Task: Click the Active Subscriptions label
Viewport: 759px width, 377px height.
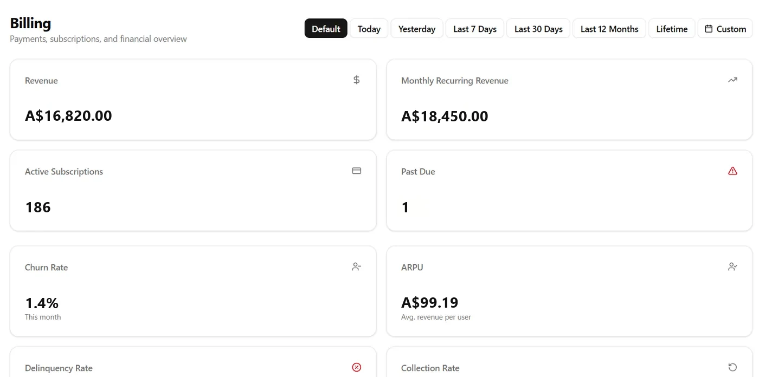Action: tap(64, 172)
